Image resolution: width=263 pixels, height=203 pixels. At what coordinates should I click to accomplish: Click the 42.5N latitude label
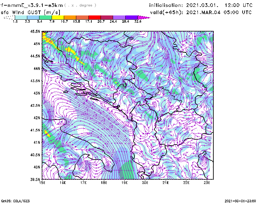(x=35, y=105)
